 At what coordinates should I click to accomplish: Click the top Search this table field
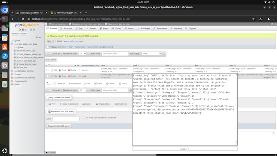coord(115,54)
